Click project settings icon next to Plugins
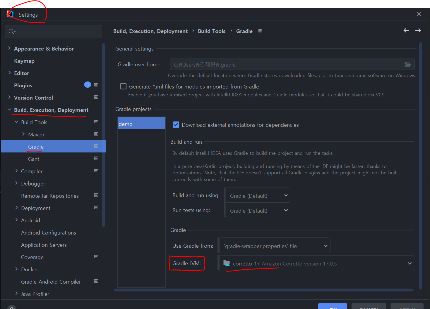 click(x=96, y=85)
